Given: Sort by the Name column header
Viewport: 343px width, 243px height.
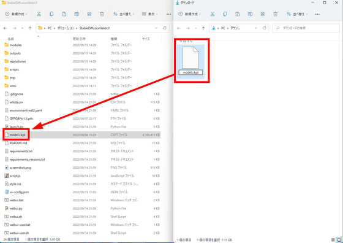Looking at the screenshot, I should pyautogui.click(x=11, y=39).
